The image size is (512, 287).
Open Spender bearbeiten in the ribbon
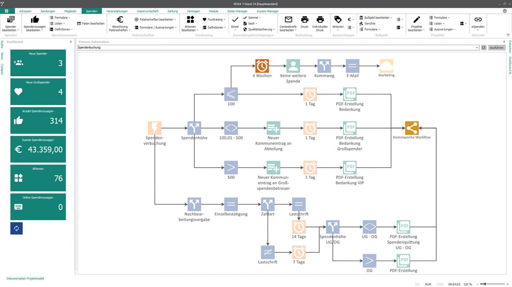[11, 23]
